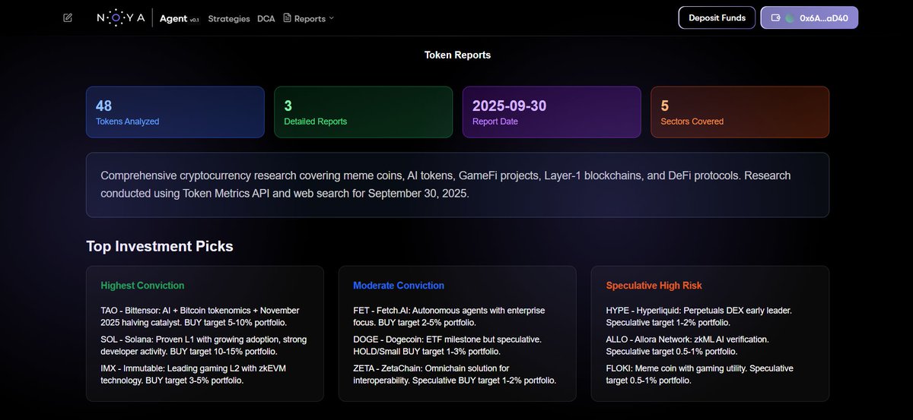The image size is (913, 420).
Task: Click the Deposit Funds button
Action: (x=717, y=17)
